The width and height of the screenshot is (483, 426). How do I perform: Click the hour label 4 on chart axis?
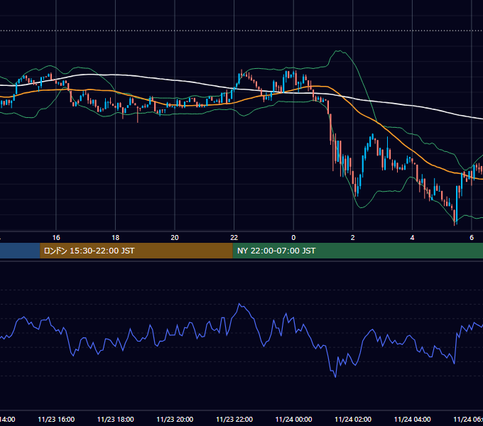pos(412,238)
